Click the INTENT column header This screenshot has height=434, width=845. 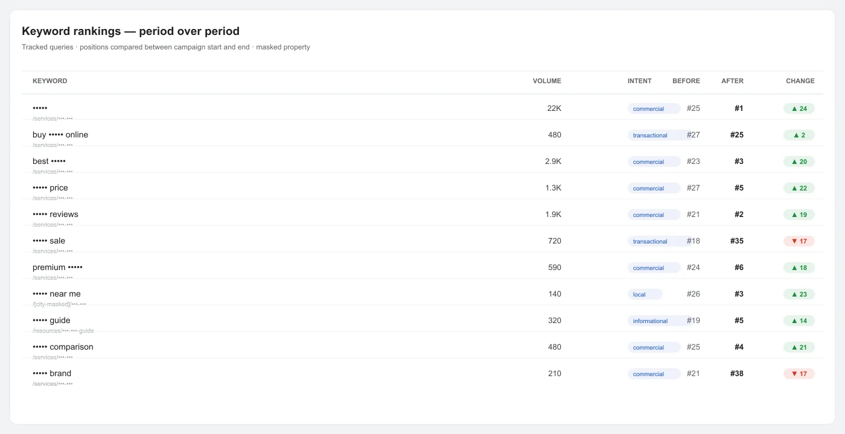click(639, 81)
